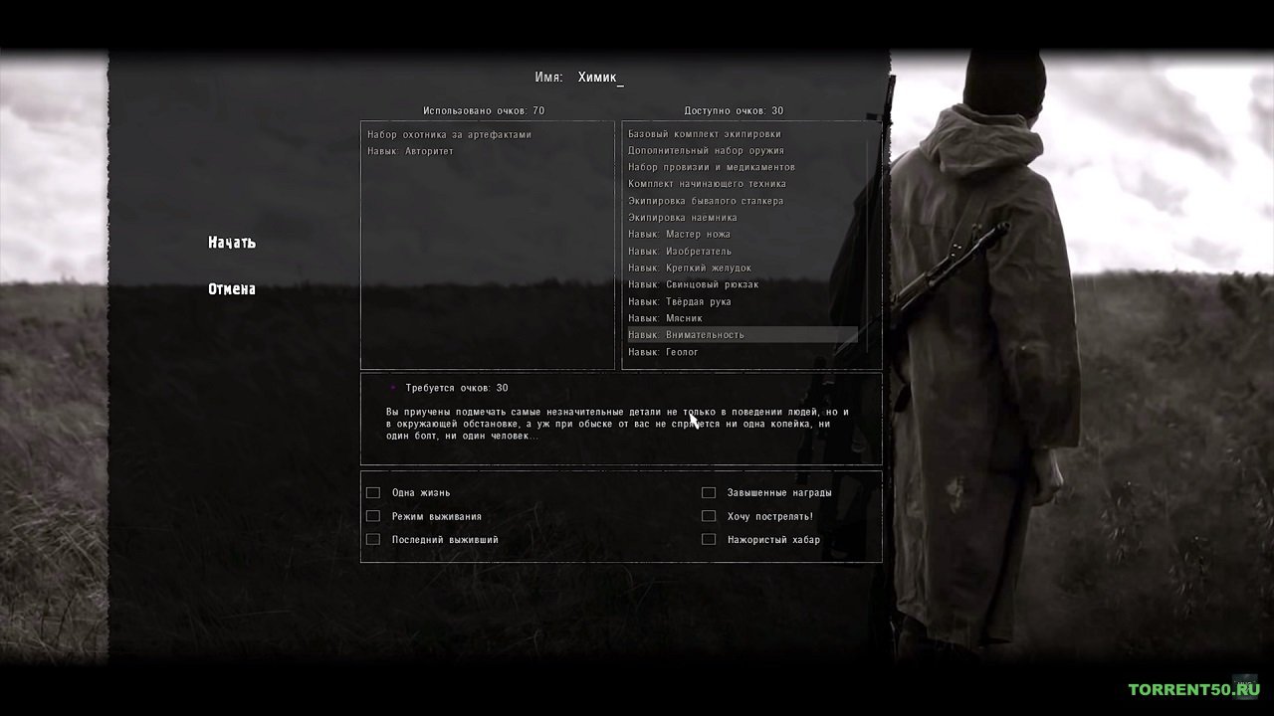This screenshot has width=1274, height=716.
Task: Select Экипировка наемника in the list
Action: tap(683, 218)
